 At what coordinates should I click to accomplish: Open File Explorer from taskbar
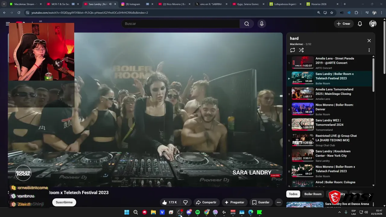[x=153, y=212]
